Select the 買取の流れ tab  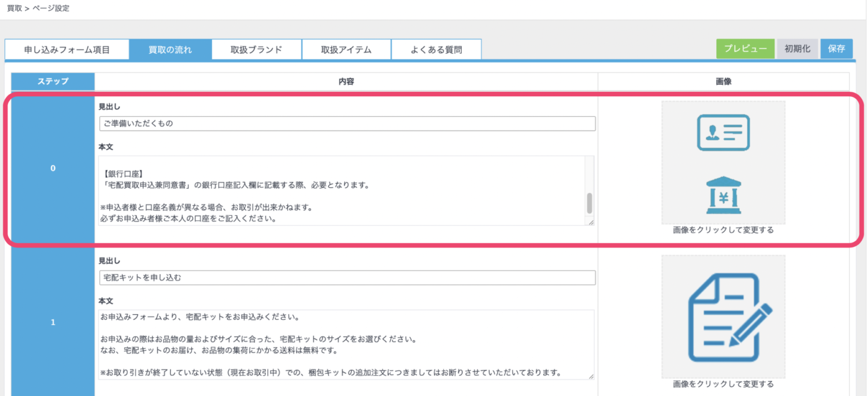click(x=170, y=50)
